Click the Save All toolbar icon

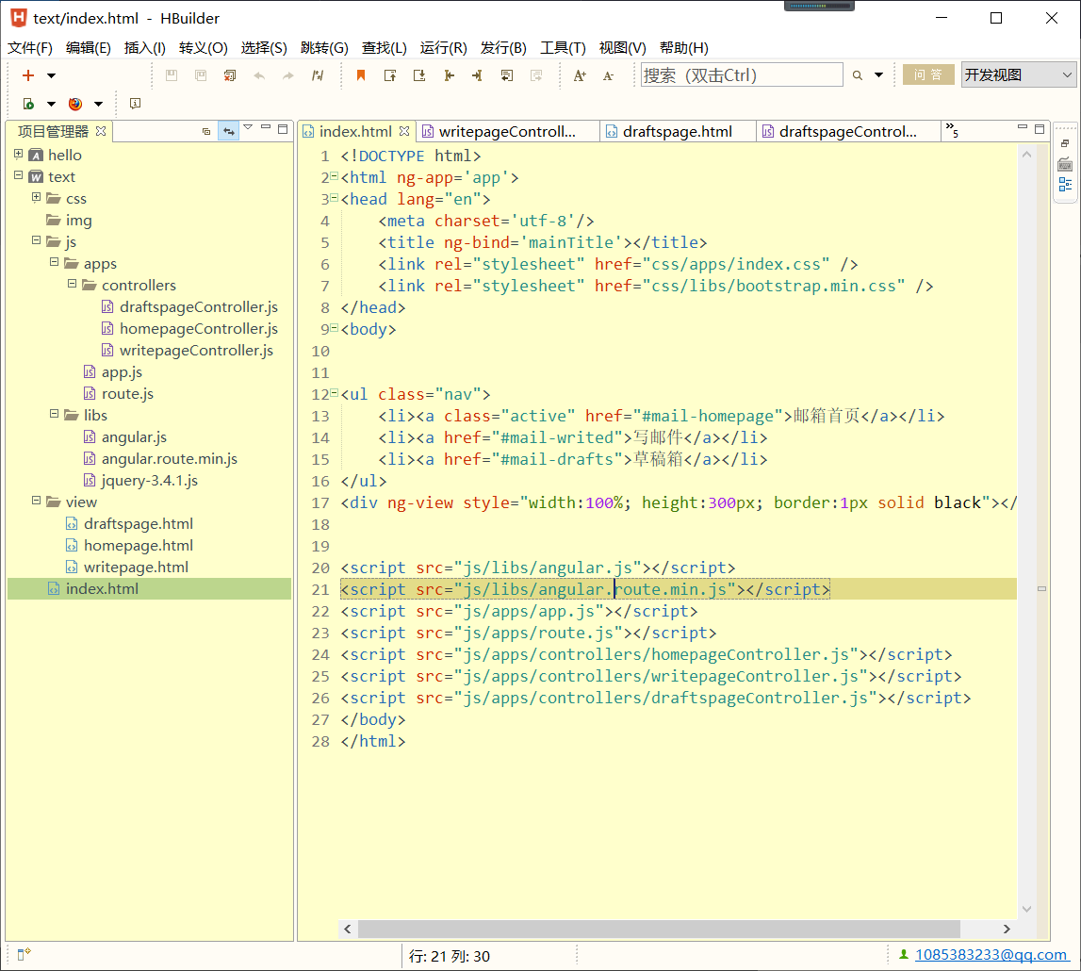(x=201, y=75)
